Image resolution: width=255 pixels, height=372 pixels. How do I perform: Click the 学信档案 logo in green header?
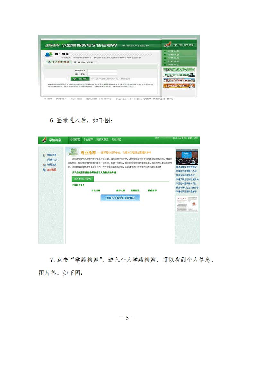pos(52,140)
